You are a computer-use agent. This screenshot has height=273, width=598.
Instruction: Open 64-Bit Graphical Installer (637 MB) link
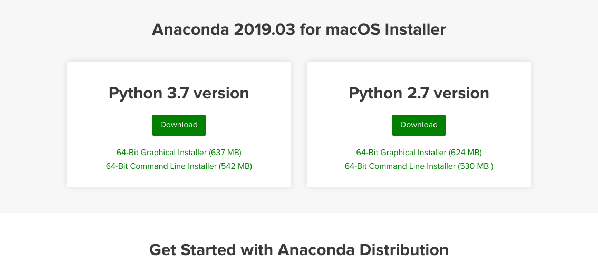click(179, 153)
